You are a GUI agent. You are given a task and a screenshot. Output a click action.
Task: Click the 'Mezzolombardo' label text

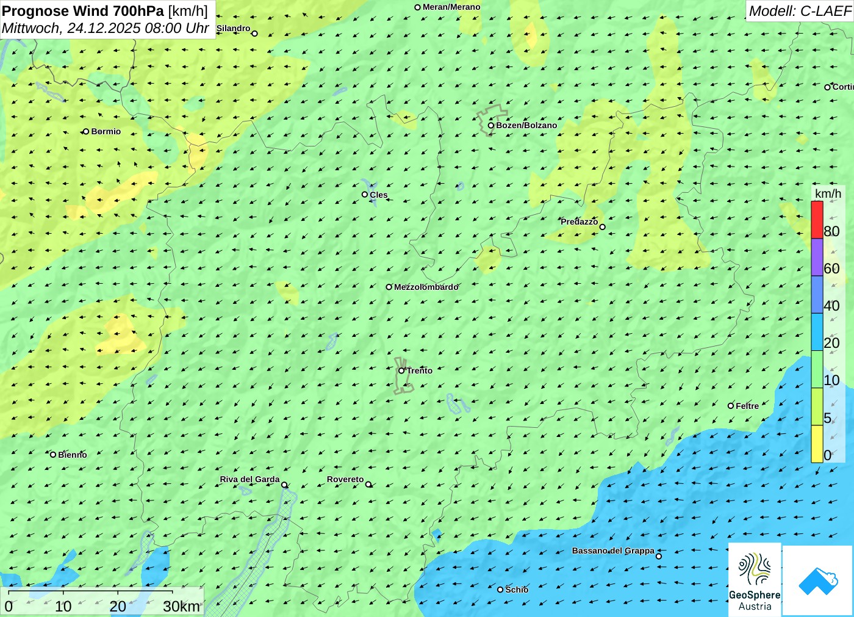coord(426,287)
